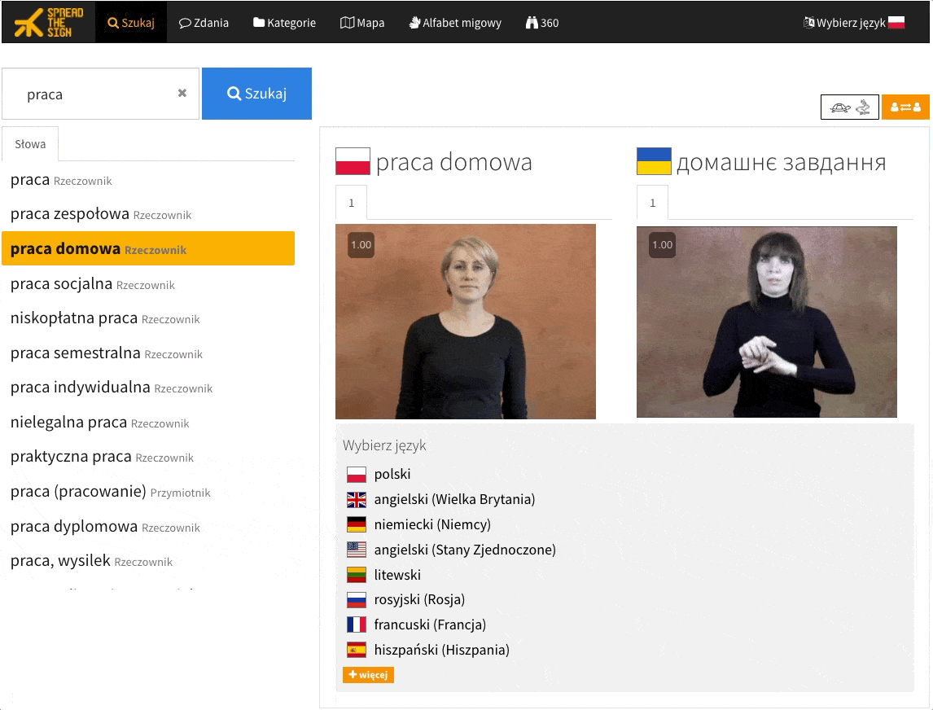This screenshot has height=710, width=933.
Task: Open the Wybierz język language selector in navbar
Action: tap(854, 23)
